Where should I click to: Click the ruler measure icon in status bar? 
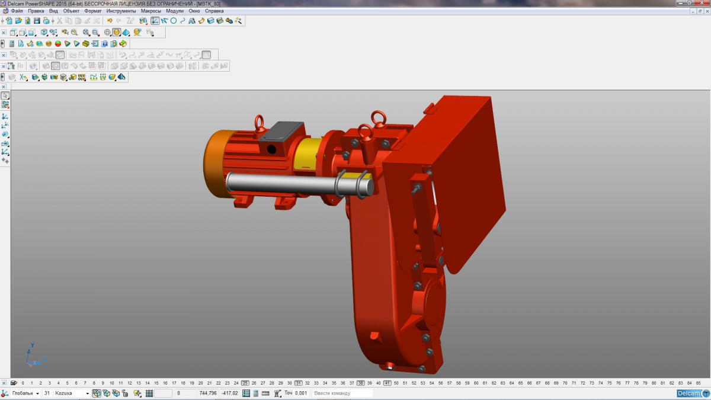[x=265, y=393]
